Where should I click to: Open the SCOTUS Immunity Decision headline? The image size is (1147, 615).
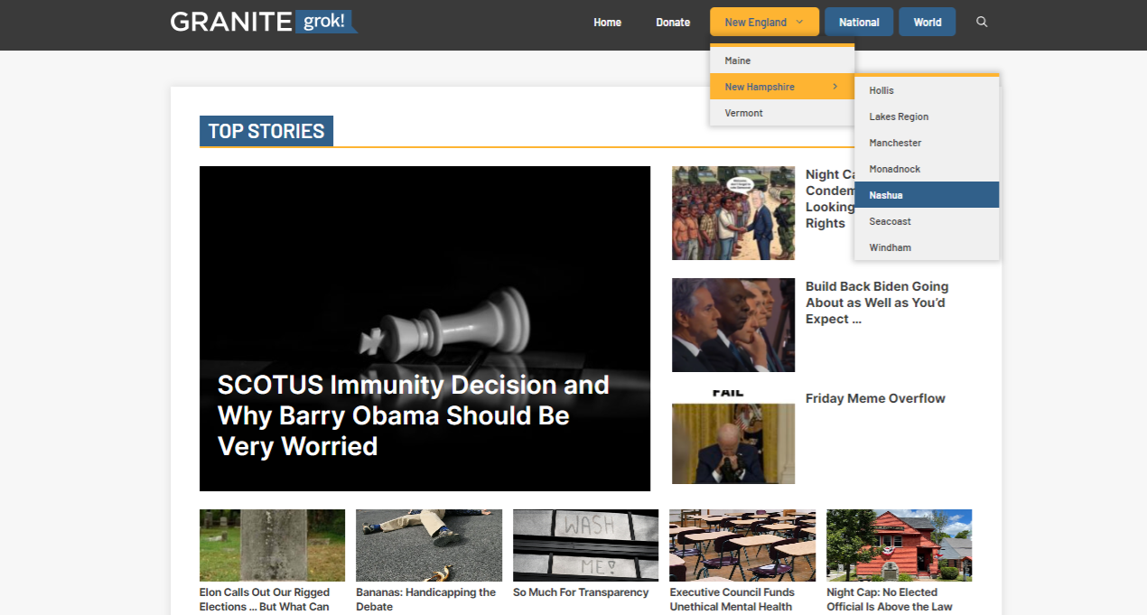coord(413,415)
